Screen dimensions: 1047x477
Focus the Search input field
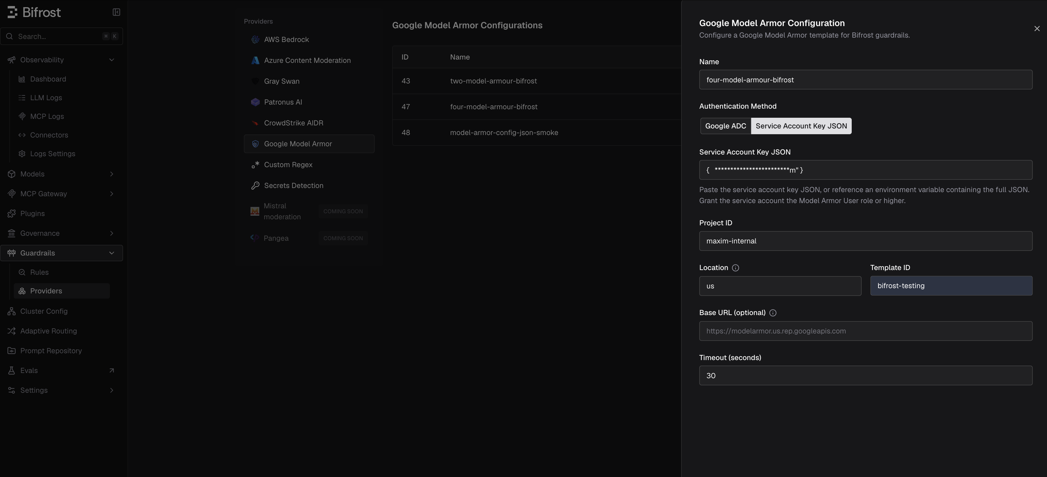(x=62, y=36)
